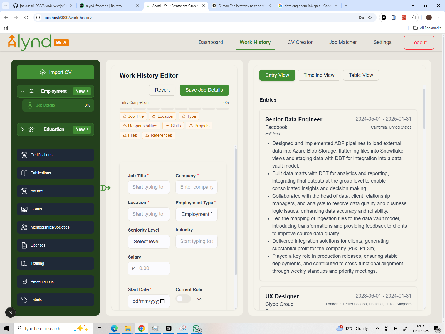Viewport: 445px width, 334px height.
Task: Expand the Education section
Action: (x=22, y=129)
